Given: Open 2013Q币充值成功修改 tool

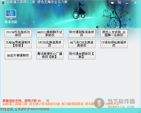Looking at the screenshot, I should coord(18,34).
